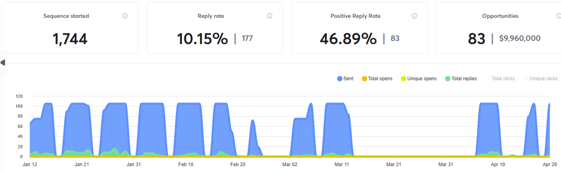Click the Mar 11 axis label
This screenshot has height=173, width=561.
[x=342, y=164]
